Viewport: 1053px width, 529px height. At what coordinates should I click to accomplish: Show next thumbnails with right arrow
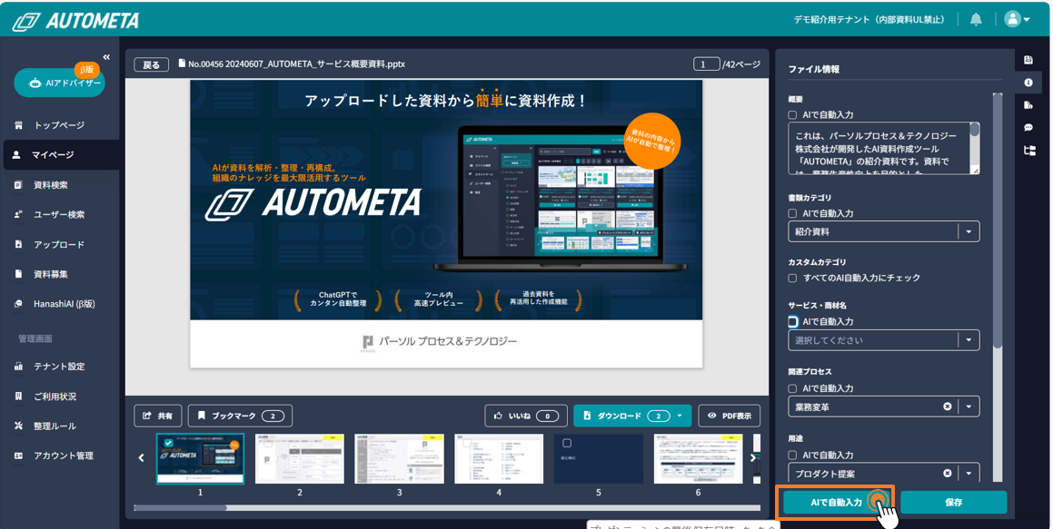click(x=753, y=458)
